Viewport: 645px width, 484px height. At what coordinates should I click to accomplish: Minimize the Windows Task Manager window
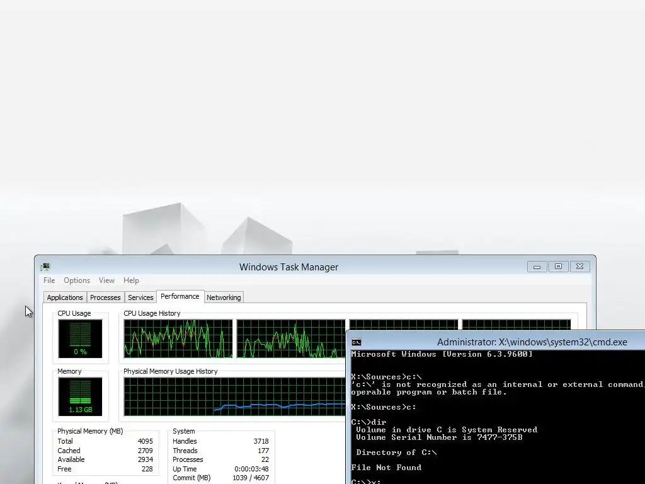pos(537,267)
